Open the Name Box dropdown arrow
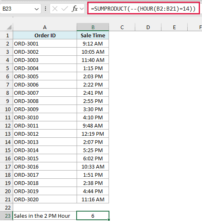Viewport: 202px width, 221px height. coord(36,9)
